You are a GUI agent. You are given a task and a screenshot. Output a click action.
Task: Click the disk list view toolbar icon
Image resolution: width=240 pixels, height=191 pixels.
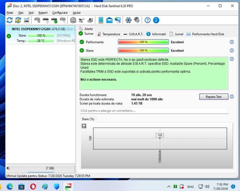[x=27, y=20]
